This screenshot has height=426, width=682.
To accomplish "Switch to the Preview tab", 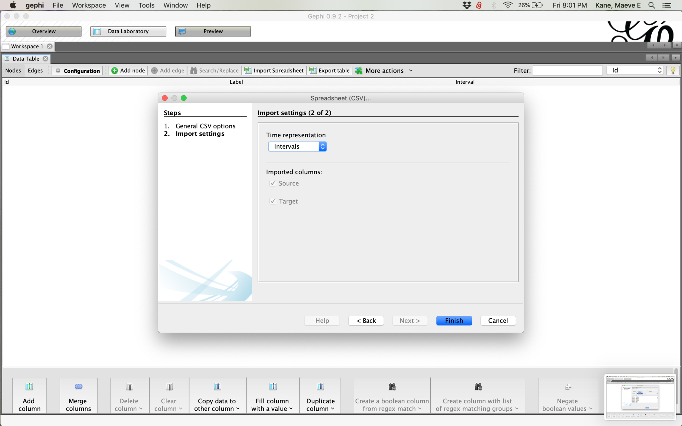I will coord(213,31).
